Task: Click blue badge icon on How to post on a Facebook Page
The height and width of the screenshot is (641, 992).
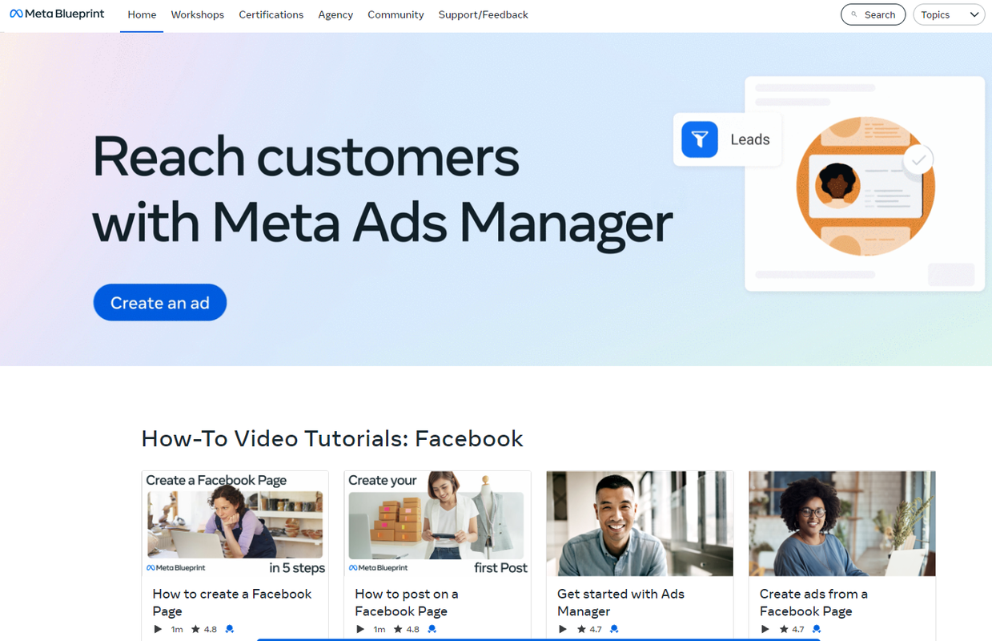Action: 432,629
